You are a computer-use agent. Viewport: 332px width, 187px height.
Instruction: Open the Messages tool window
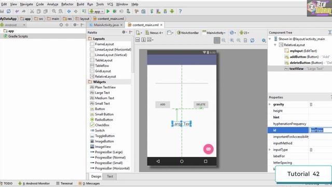coord(89,183)
